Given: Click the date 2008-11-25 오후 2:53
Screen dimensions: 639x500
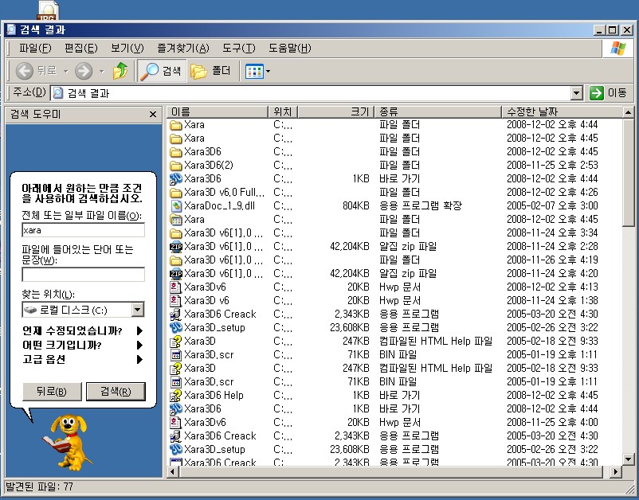Looking at the screenshot, I should 552,166.
